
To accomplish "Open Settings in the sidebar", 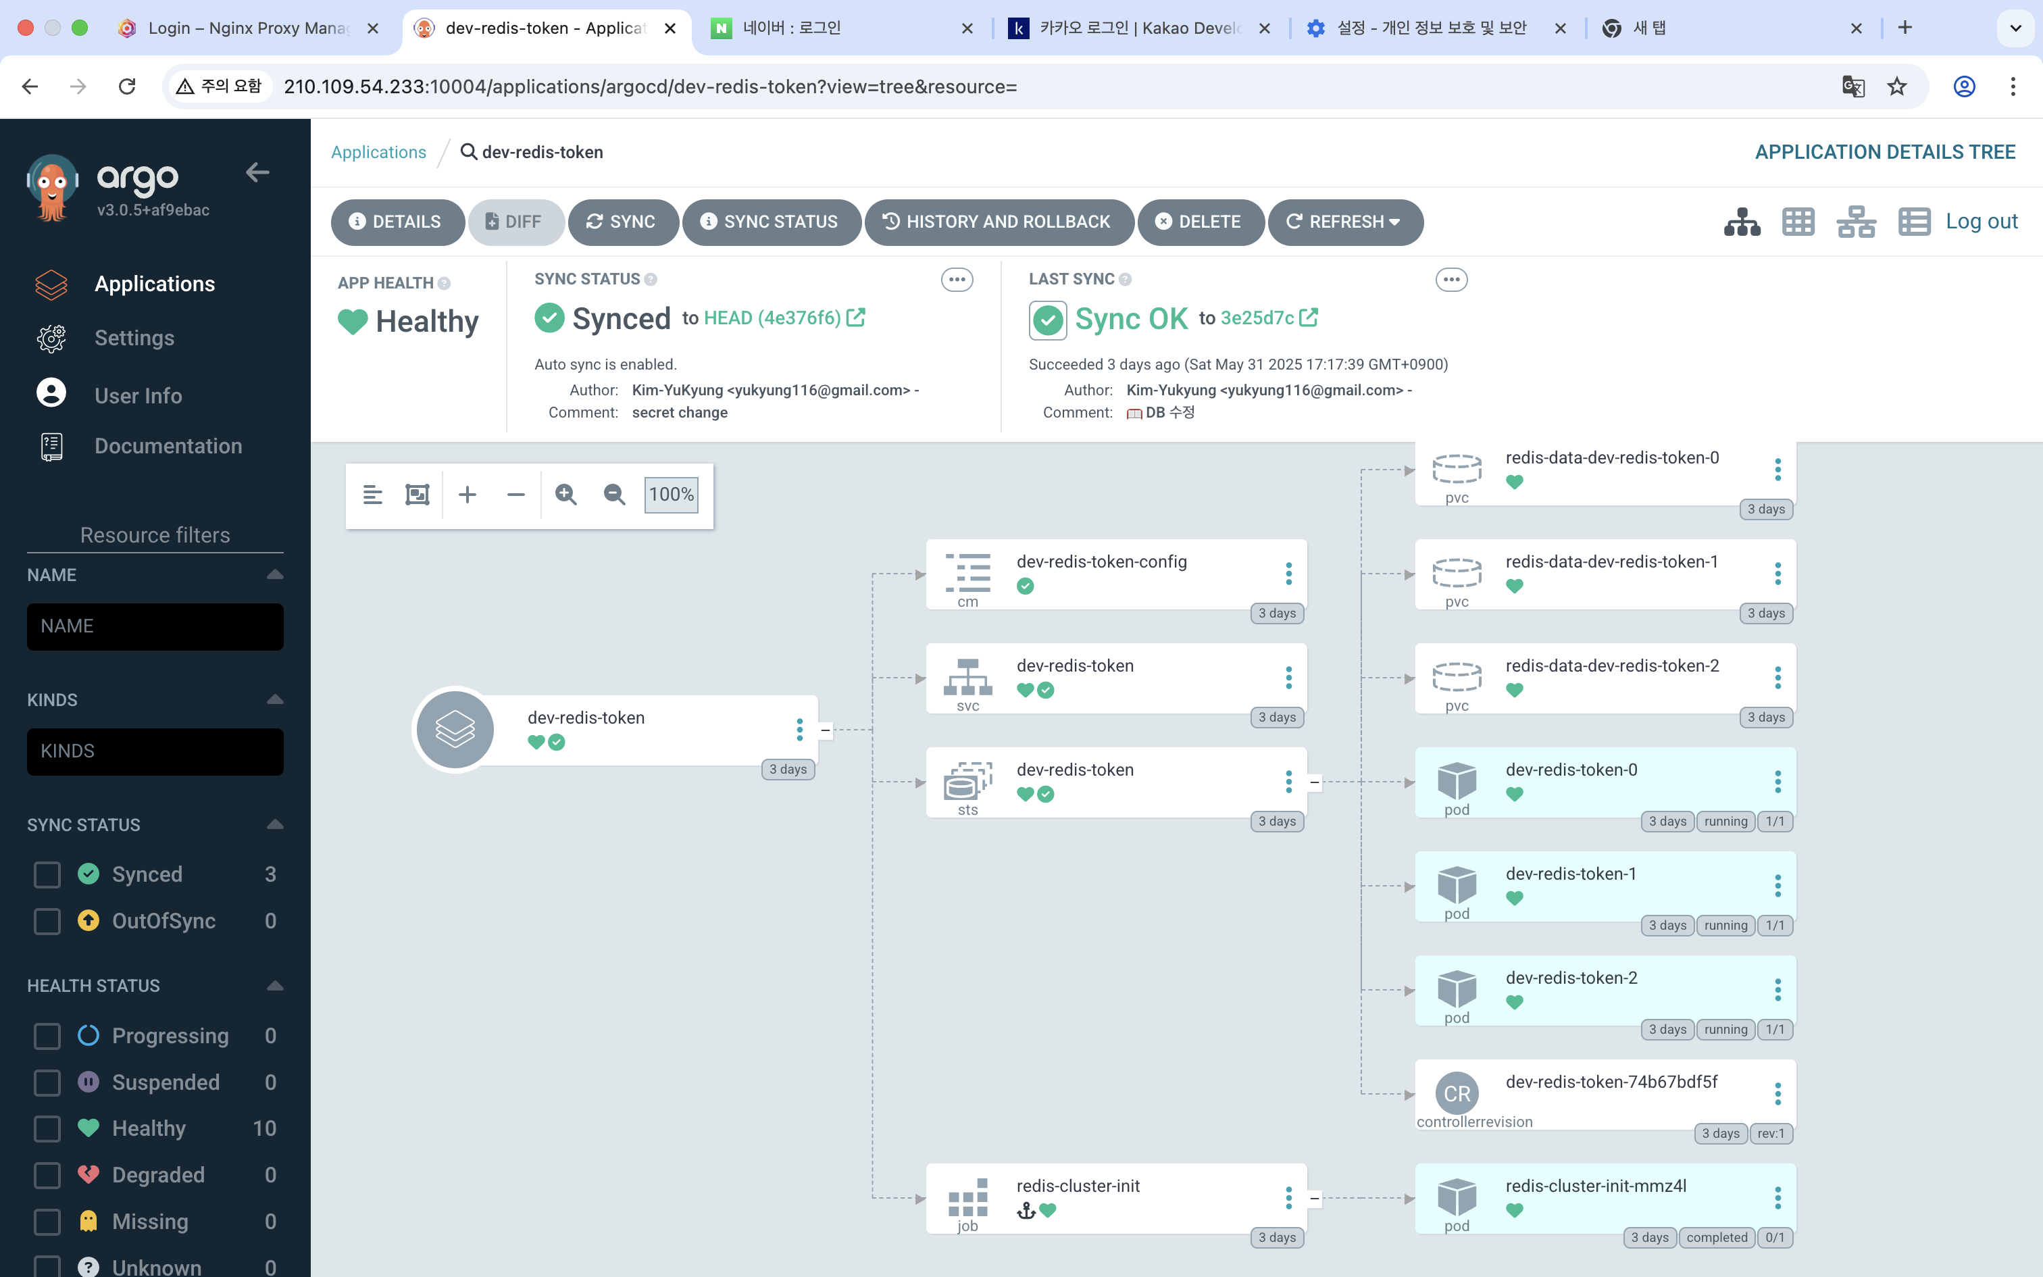I will [134, 338].
